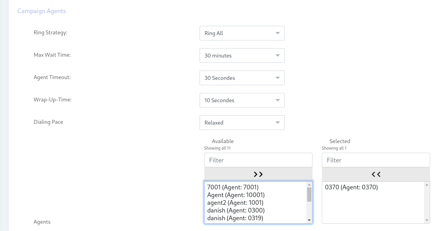
Task: Choose agent2 (Agent: 1001) entry
Action: (x=235, y=203)
